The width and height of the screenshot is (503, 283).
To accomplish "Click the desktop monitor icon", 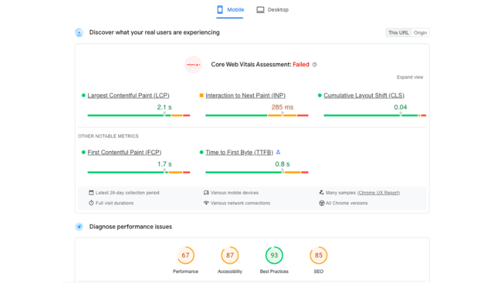I will [x=260, y=10].
